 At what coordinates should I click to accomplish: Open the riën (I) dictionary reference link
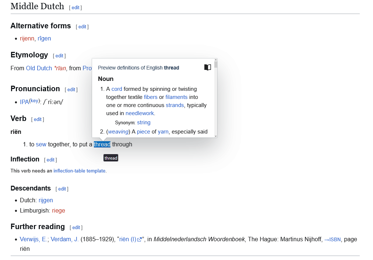click(128, 239)
